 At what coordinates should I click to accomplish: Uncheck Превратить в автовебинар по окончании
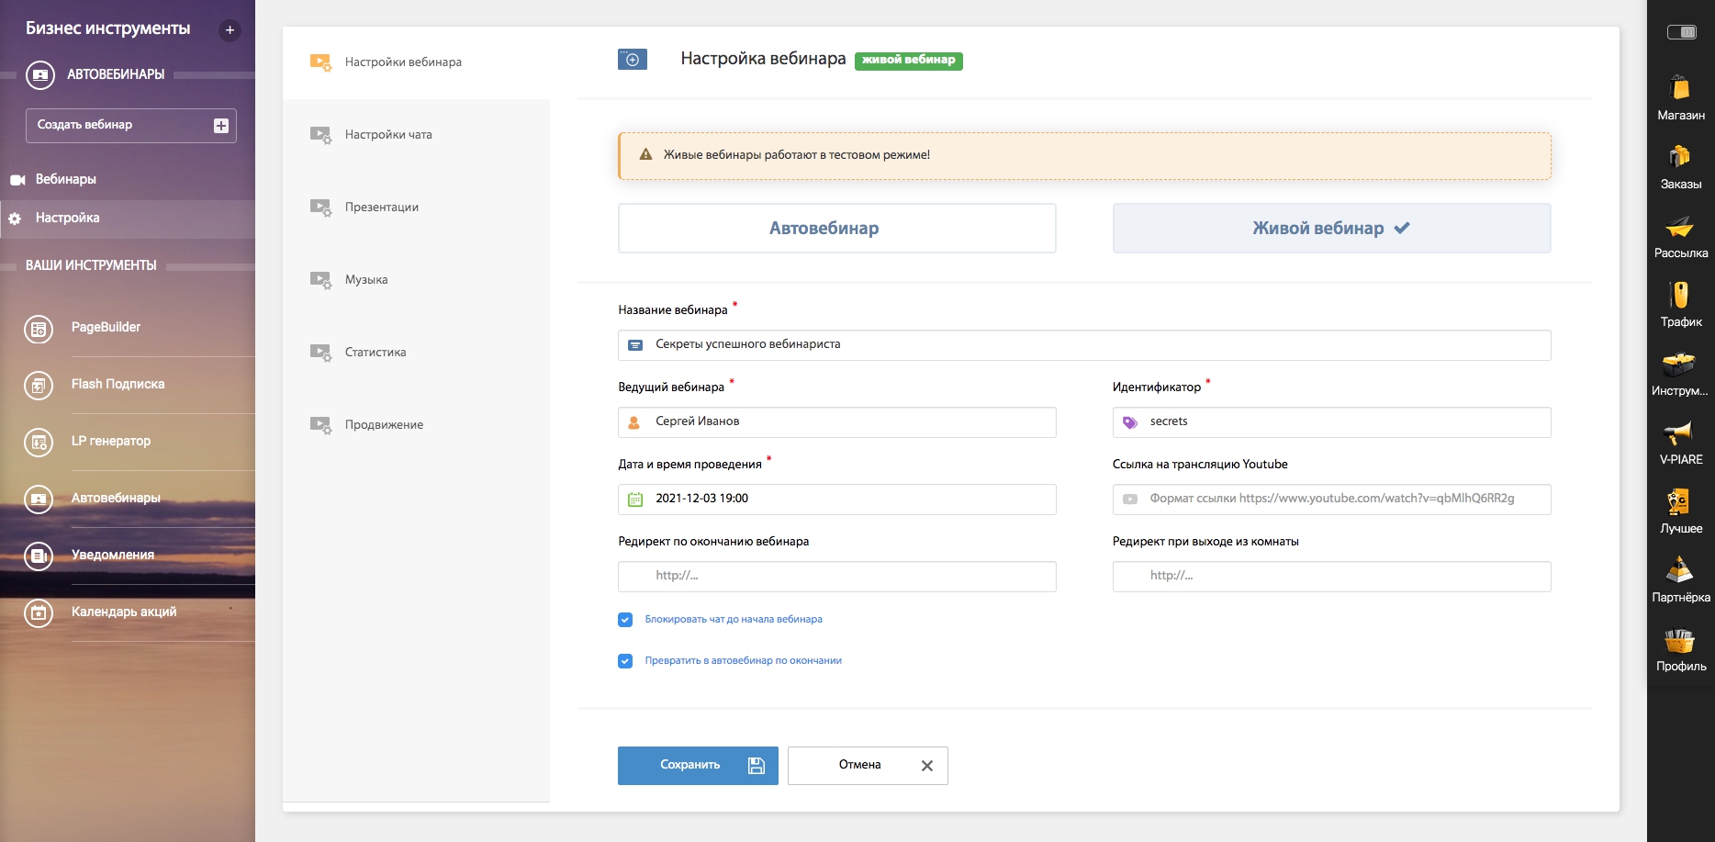(x=625, y=661)
